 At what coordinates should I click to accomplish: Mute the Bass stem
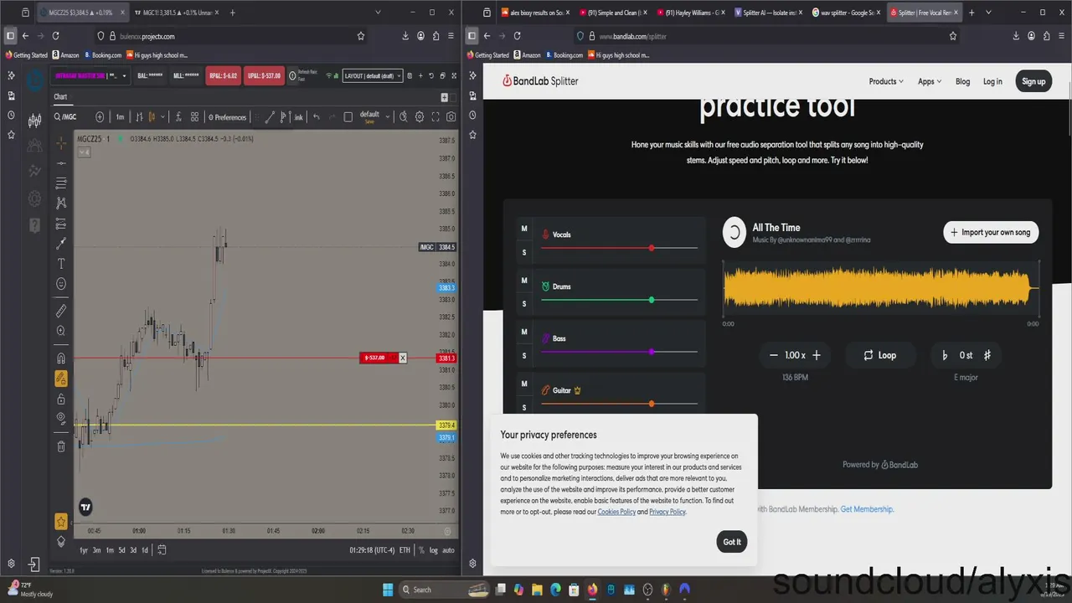(x=524, y=332)
